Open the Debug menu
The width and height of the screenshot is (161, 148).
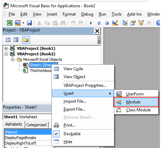(87, 14)
